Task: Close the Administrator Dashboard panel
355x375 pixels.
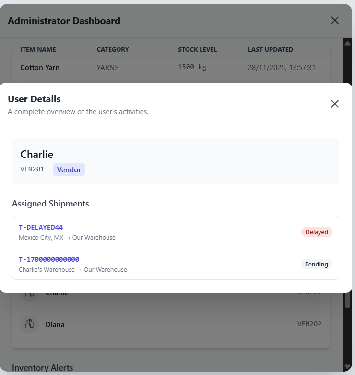Action: pos(335,20)
